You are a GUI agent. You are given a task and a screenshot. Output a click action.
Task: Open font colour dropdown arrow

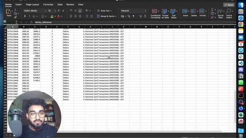coord(61,16)
